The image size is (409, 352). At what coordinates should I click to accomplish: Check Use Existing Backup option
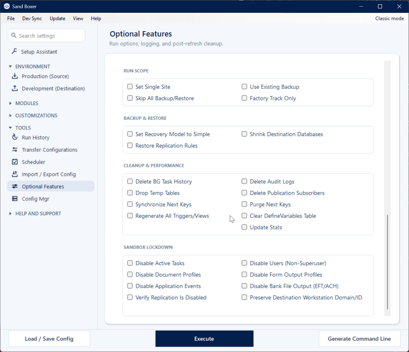click(244, 87)
